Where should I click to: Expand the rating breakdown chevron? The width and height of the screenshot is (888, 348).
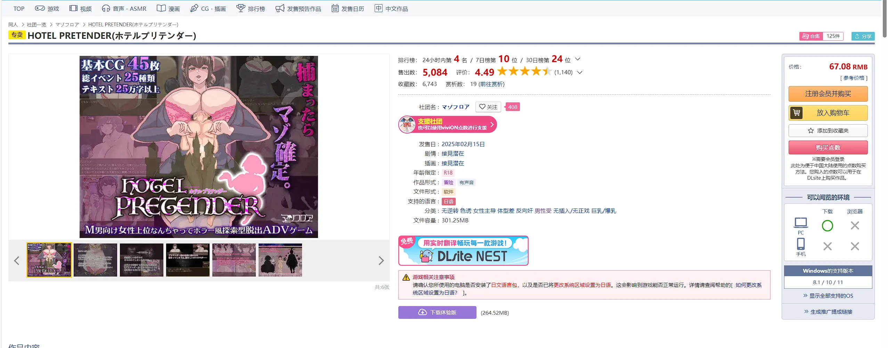580,73
